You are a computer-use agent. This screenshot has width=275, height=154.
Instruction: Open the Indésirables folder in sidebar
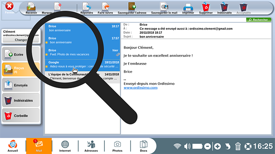coord(21,100)
